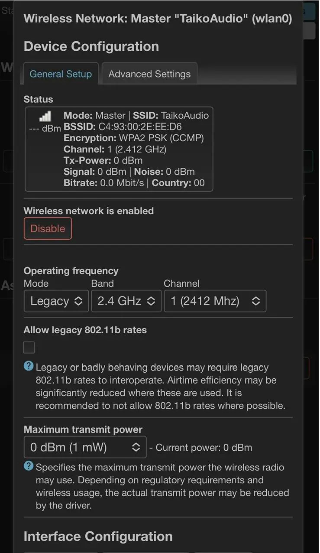Click the signal strength bars icon
This screenshot has height=553, width=320.
coord(45,116)
